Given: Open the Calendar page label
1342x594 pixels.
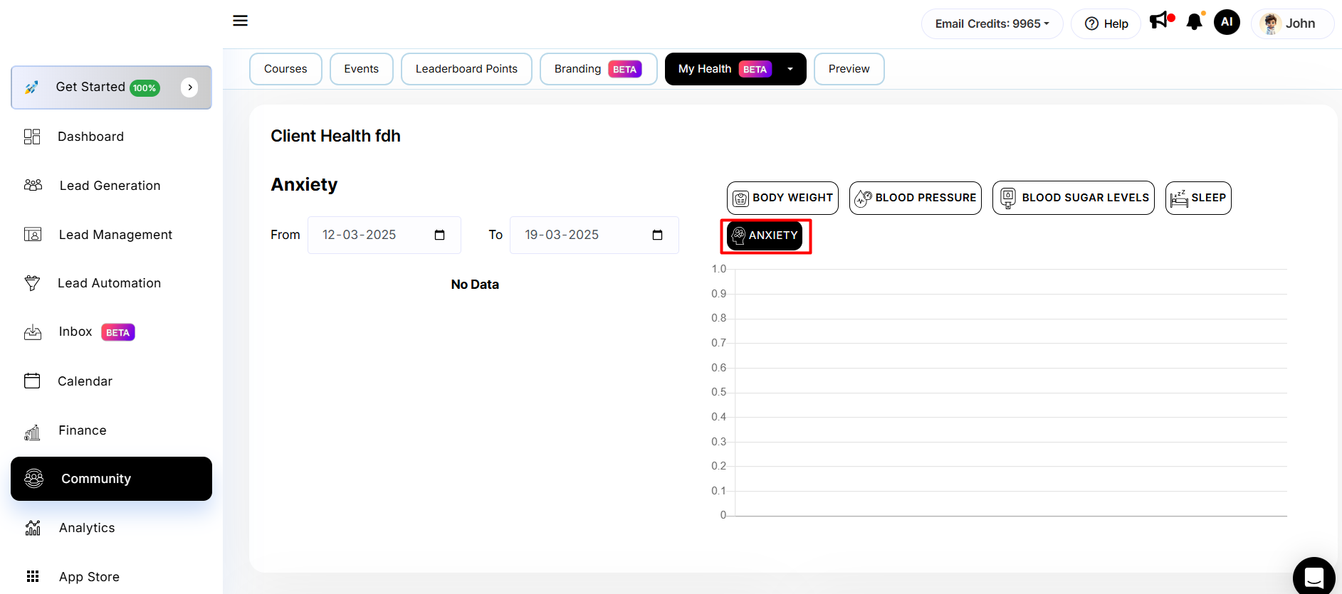Looking at the screenshot, I should [x=85, y=381].
